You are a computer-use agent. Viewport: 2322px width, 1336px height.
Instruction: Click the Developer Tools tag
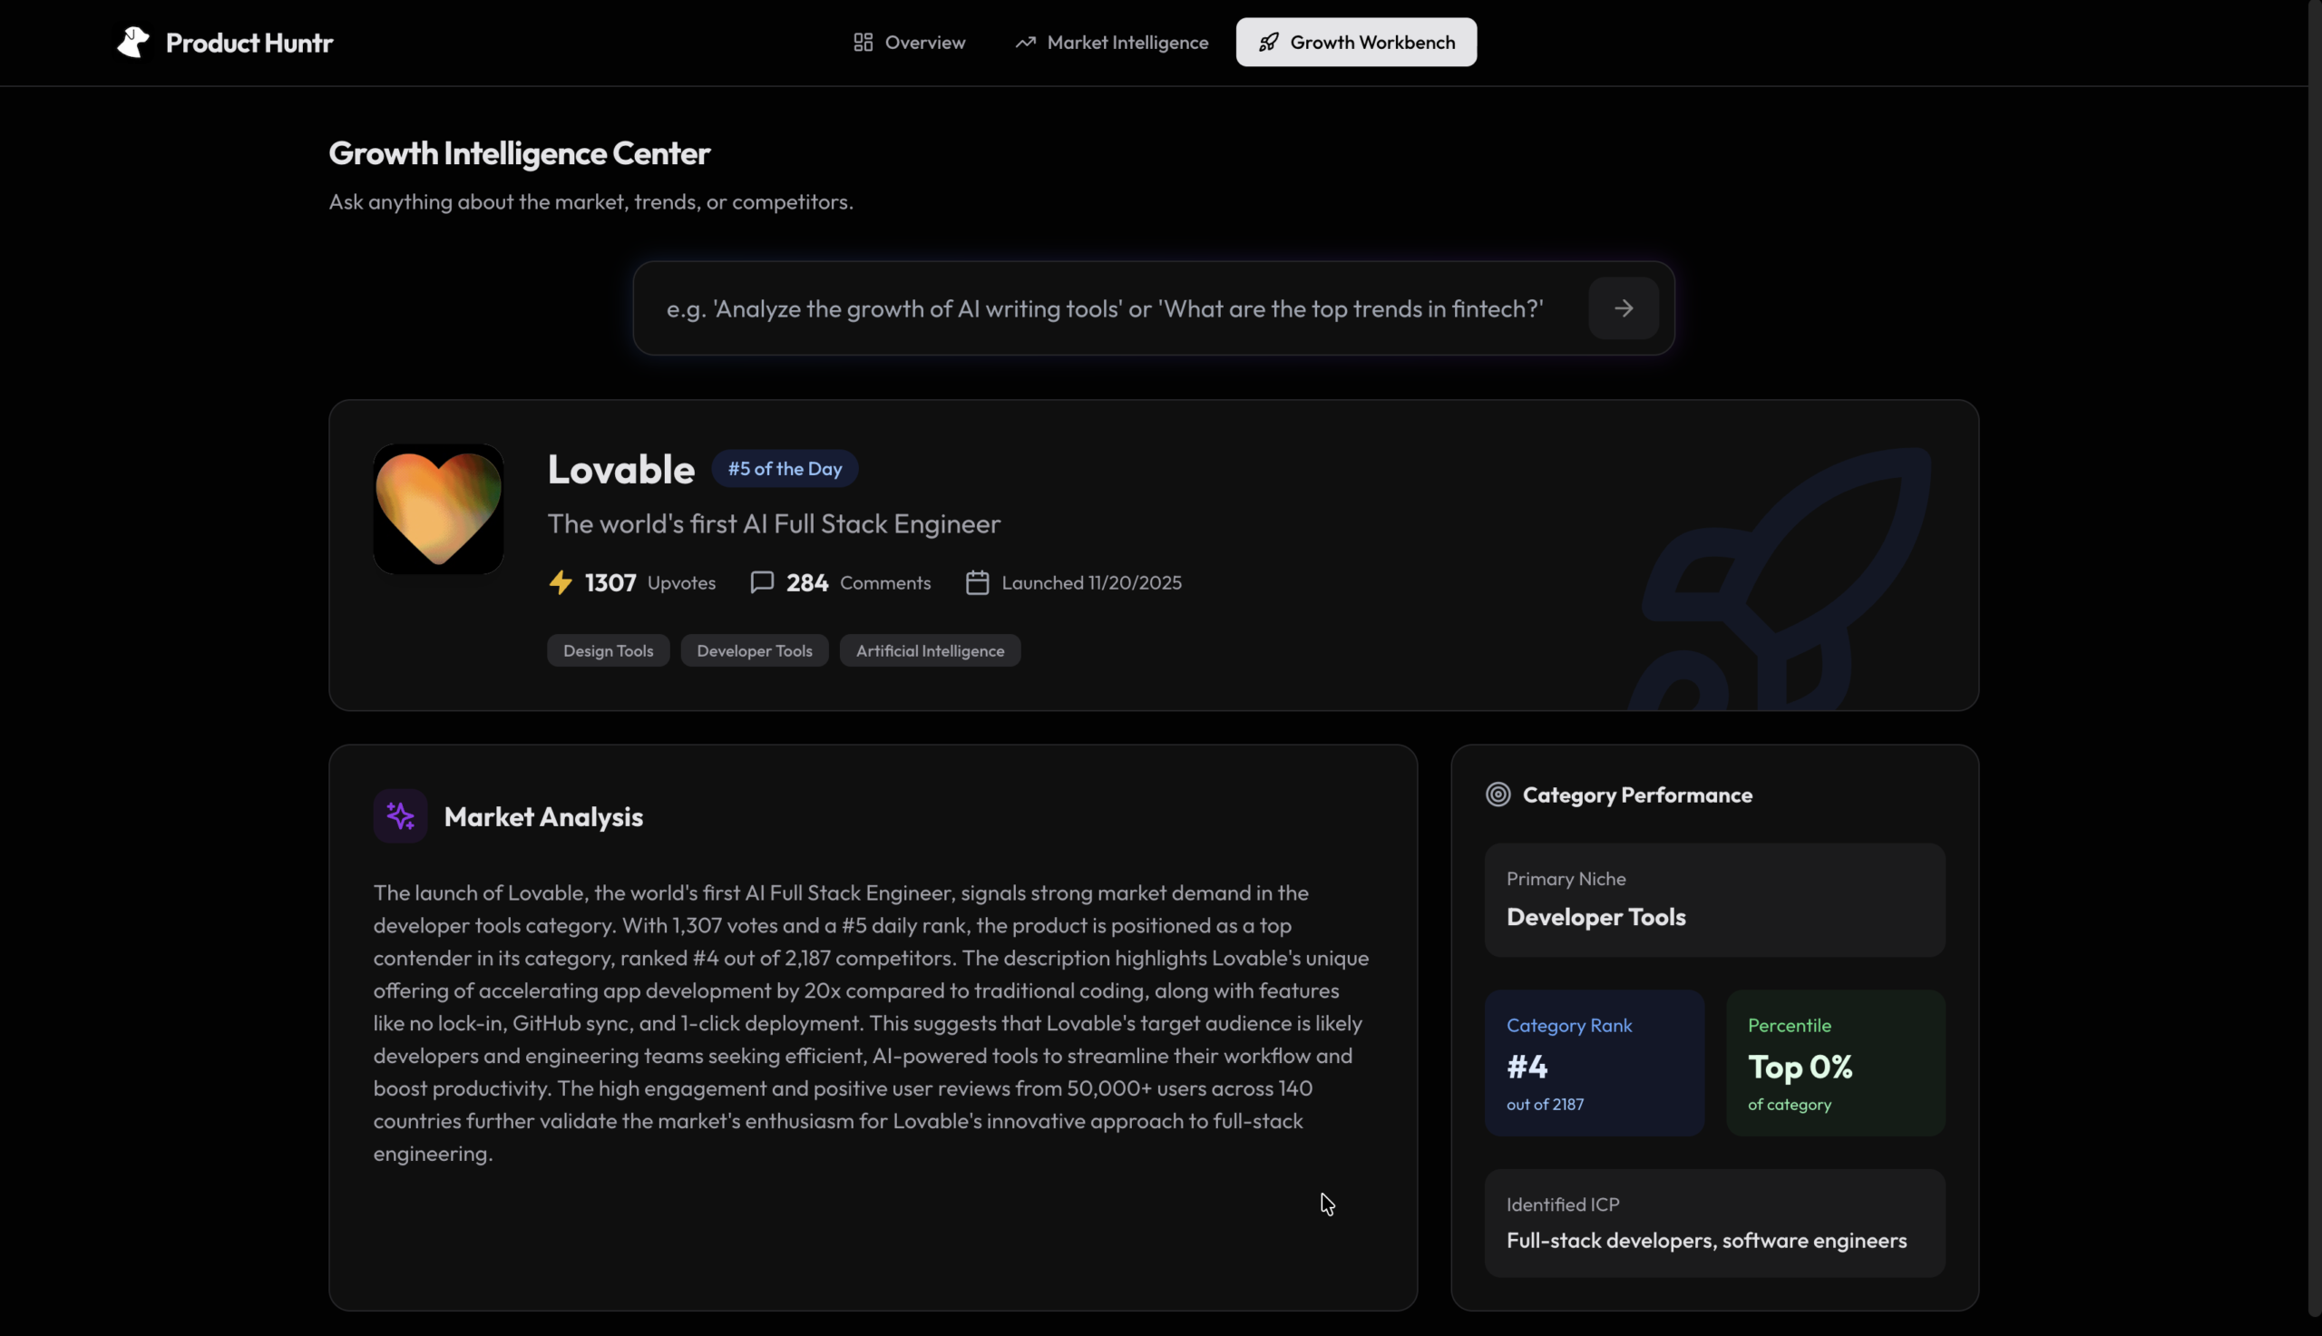754,650
